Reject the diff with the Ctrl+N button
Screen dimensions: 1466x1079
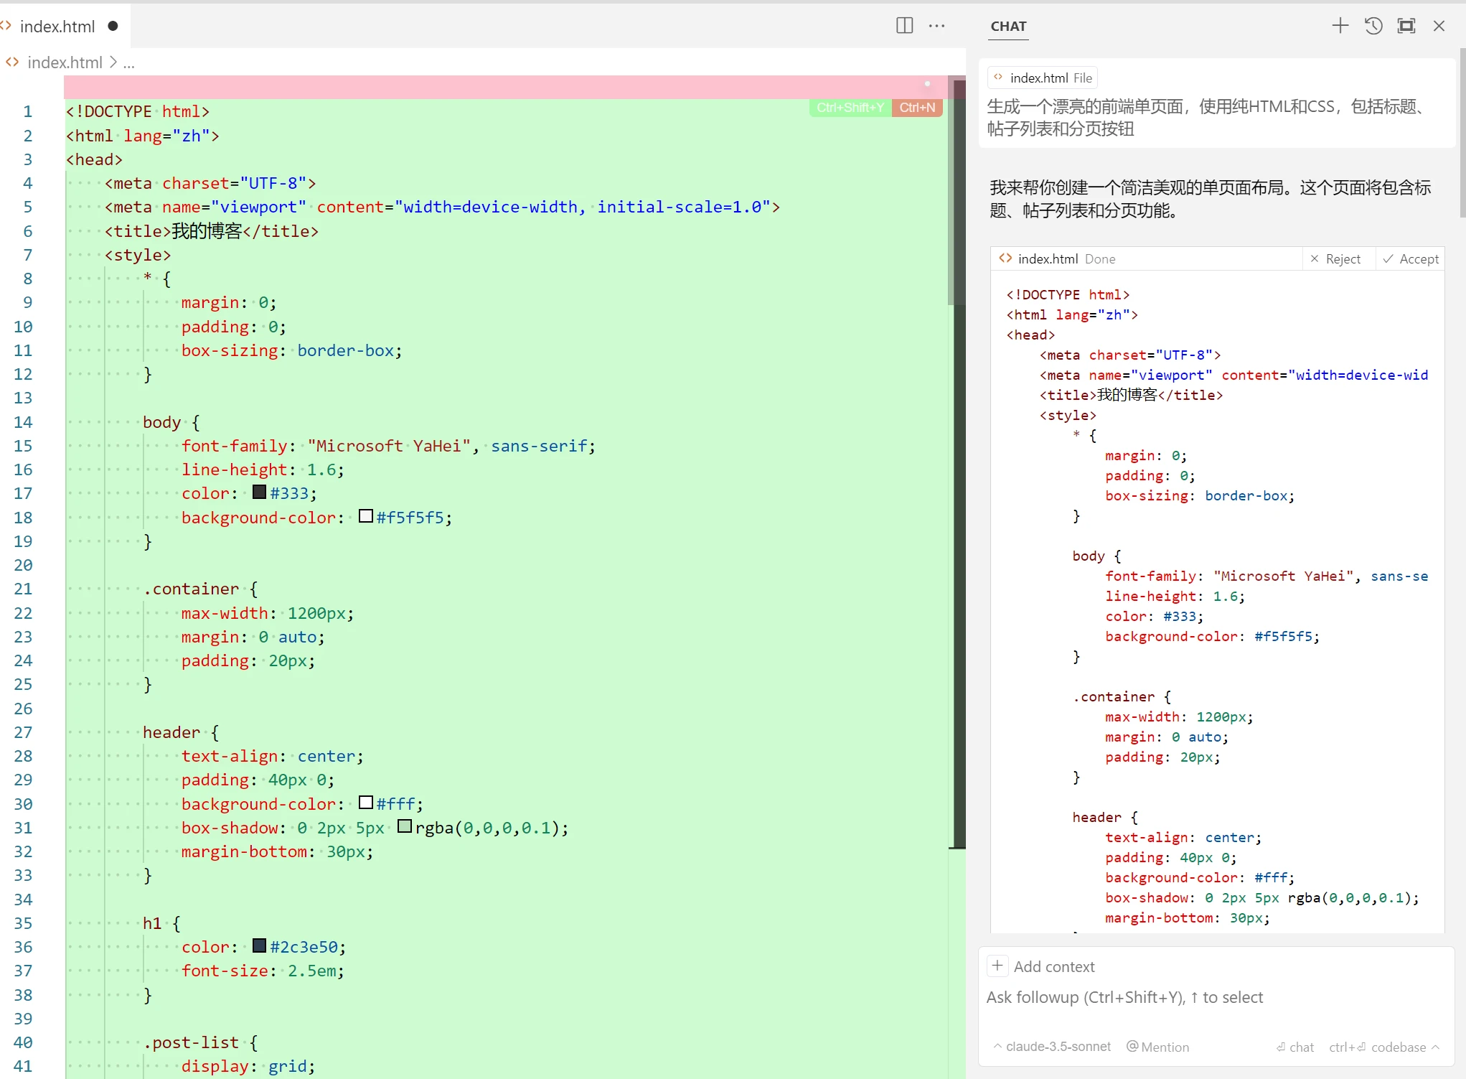tap(917, 108)
